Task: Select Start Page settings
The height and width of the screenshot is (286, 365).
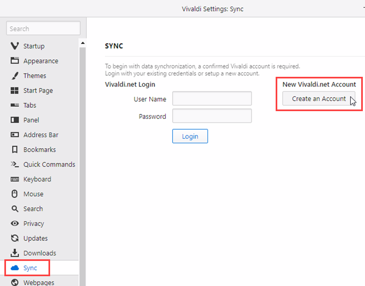Action: point(39,90)
